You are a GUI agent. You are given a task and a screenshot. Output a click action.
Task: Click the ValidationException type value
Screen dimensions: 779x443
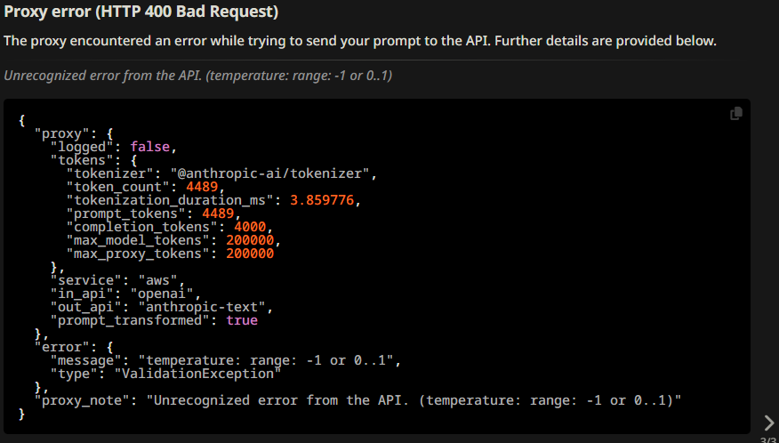click(x=197, y=374)
